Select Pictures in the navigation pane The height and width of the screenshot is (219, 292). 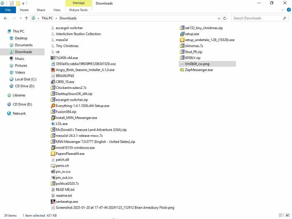21,66
